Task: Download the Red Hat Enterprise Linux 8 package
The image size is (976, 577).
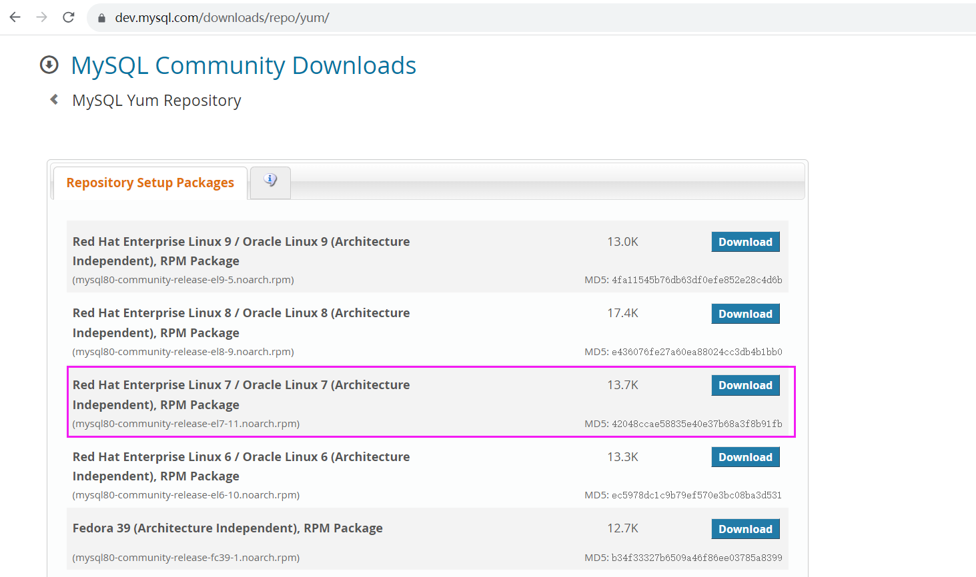Action: (x=745, y=314)
